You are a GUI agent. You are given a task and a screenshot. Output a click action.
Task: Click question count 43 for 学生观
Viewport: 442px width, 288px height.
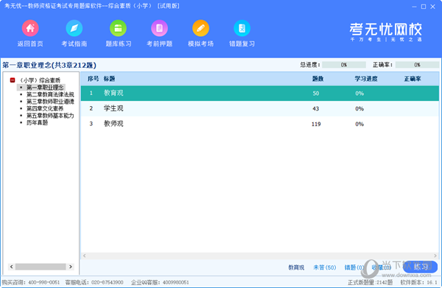pos(315,108)
